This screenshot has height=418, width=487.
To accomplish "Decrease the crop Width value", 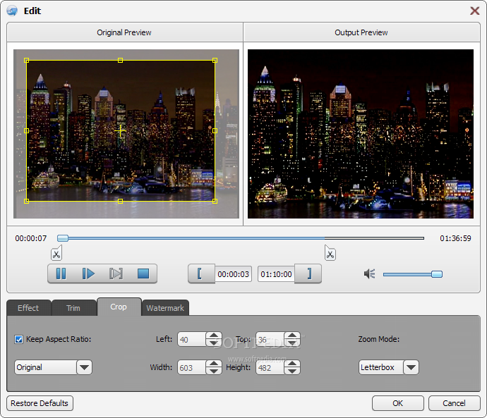I will (x=214, y=371).
